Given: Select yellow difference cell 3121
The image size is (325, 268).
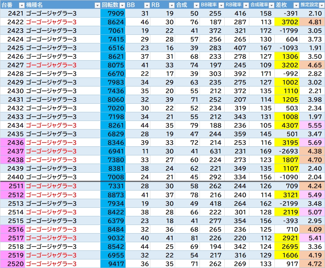Looking at the screenshot, I should point(287,195).
